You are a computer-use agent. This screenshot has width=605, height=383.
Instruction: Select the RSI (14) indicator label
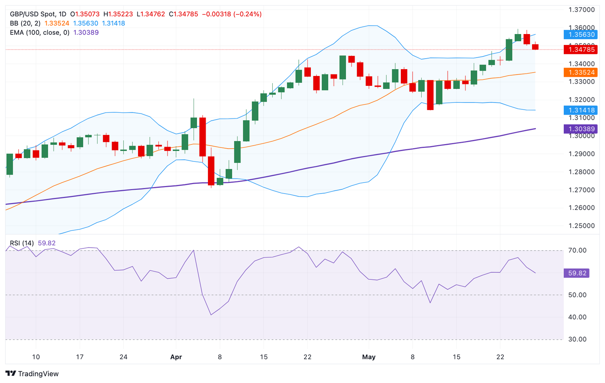click(22, 243)
